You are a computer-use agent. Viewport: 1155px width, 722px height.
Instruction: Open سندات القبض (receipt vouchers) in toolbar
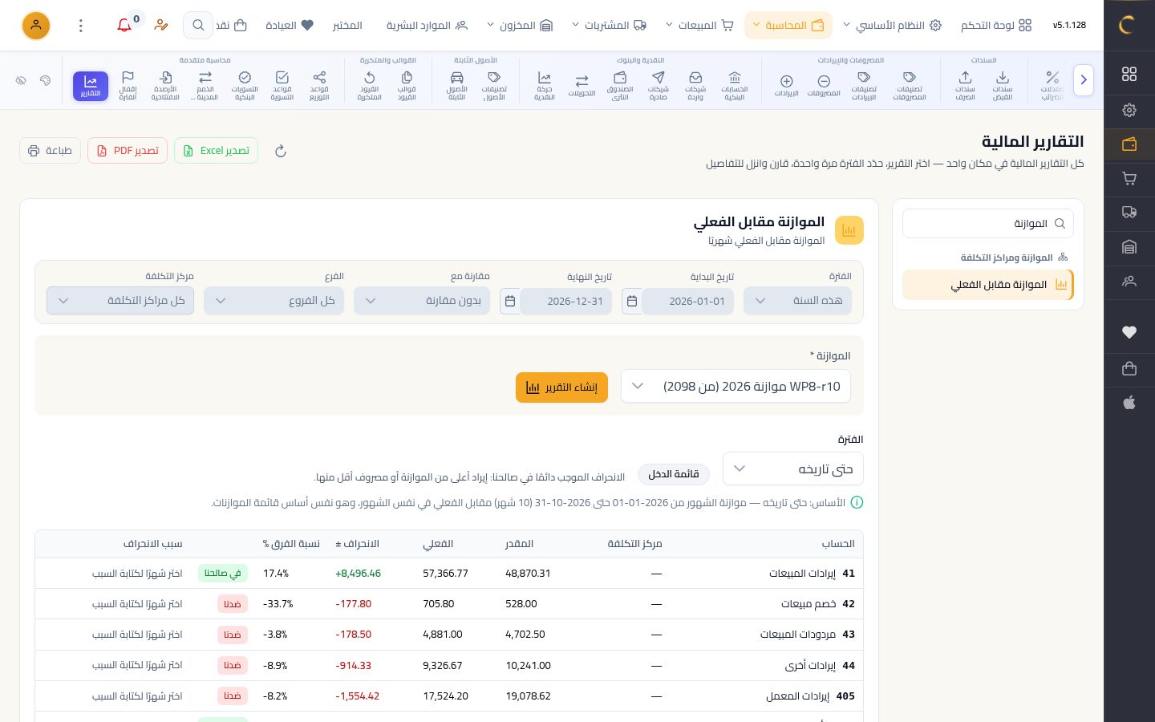(1003, 86)
